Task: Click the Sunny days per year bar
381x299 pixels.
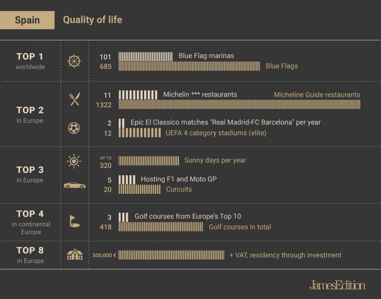Action: (149, 161)
